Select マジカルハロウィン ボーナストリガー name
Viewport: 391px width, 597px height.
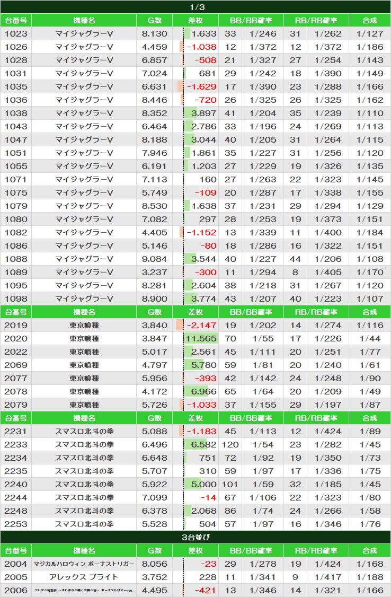point(84,564)
